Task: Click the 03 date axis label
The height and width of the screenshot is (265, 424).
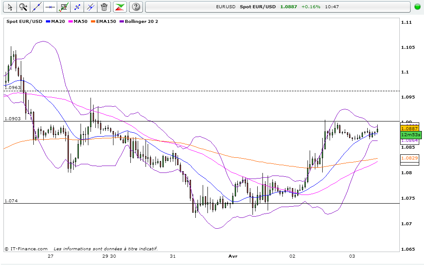Action: tap(352, 256)
